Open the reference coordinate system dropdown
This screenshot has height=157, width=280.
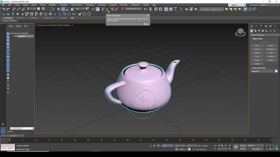80,9
